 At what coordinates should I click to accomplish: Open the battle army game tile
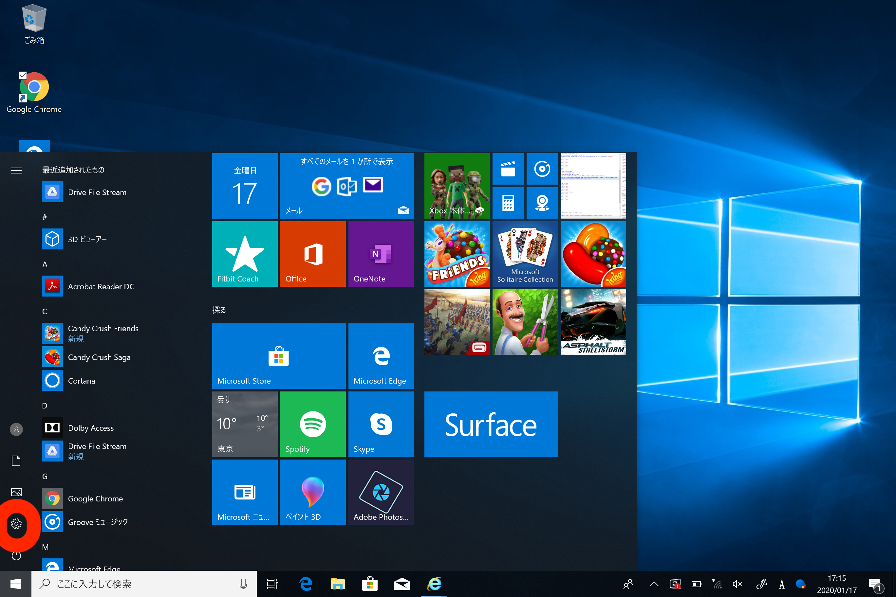tap(457, 322)
